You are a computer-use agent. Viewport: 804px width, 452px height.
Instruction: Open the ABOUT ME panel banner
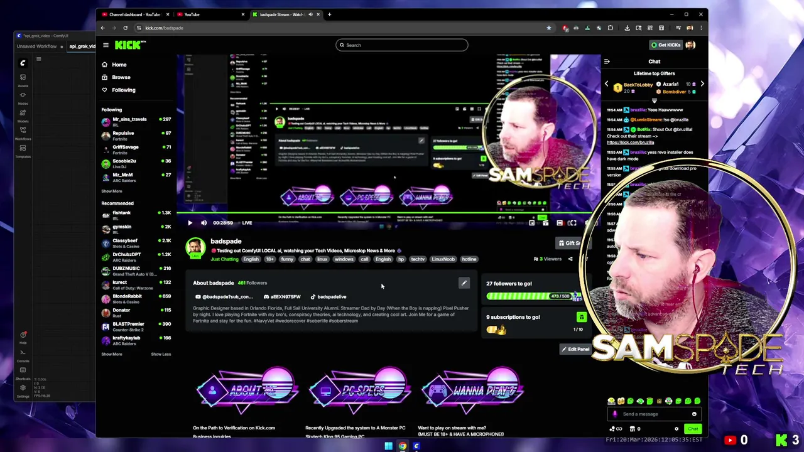[247, 390]
